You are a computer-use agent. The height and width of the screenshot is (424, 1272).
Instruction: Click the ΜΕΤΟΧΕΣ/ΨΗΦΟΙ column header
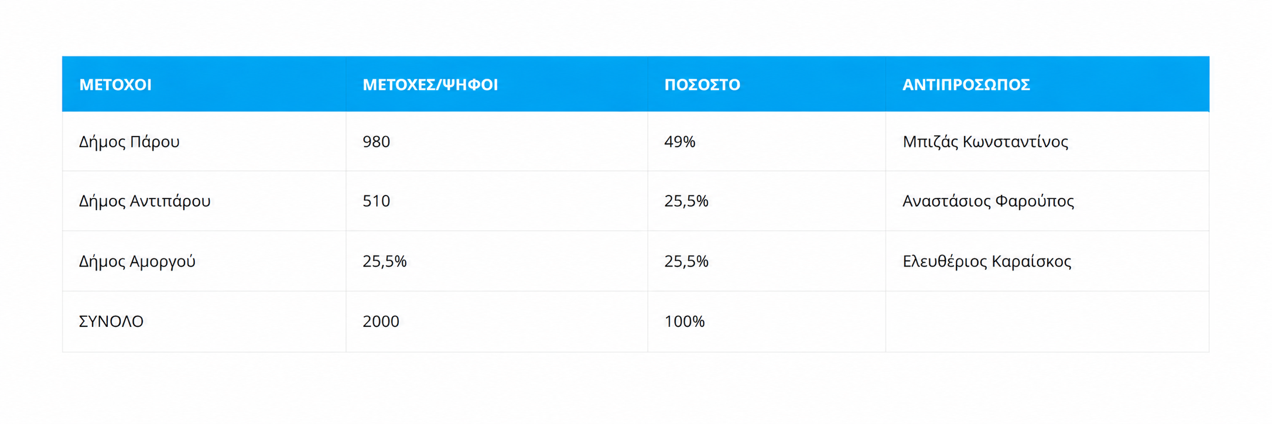click(430, 84)
